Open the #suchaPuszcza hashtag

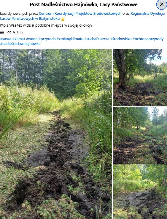pyautogui.click(x=97, y=39)
